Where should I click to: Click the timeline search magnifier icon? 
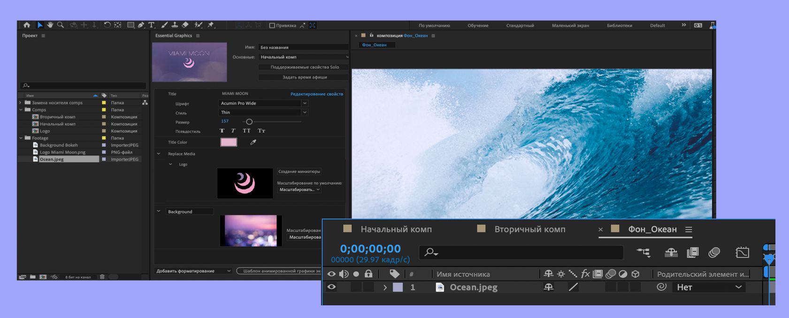(x=430, y=252)
